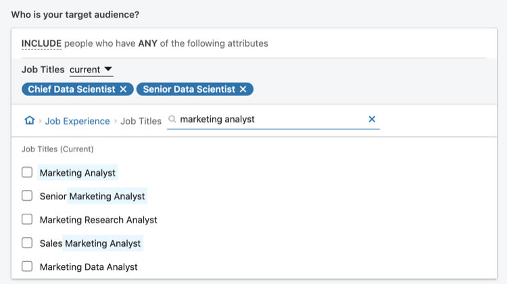This screenshot has height=284, width=507.
Task: Toggle the INCLUDE underlined option
Action: (x=41, y=43)
